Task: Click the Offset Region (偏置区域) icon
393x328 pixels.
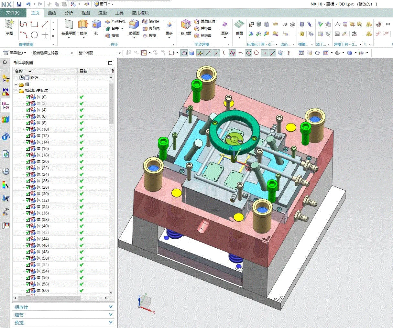Action: pos(197,21)
